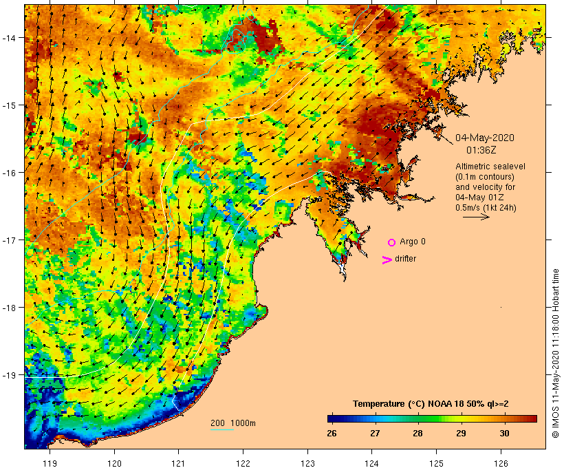Click the colorbar value '28'
564x468 pixels.
417,433
